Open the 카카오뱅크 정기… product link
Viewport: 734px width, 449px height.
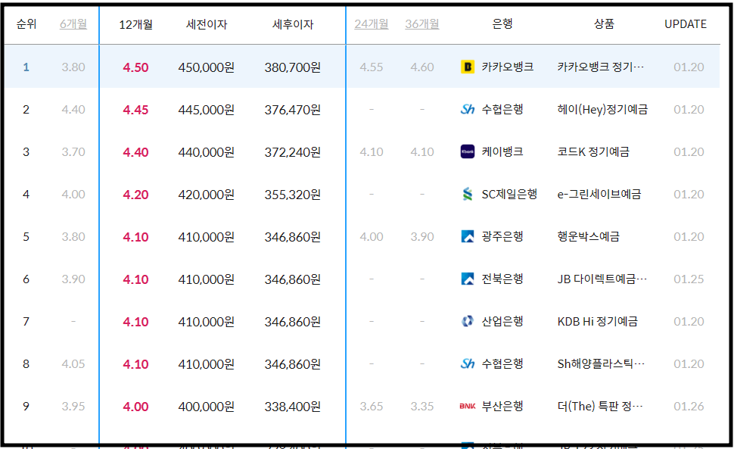click(601, 67)
